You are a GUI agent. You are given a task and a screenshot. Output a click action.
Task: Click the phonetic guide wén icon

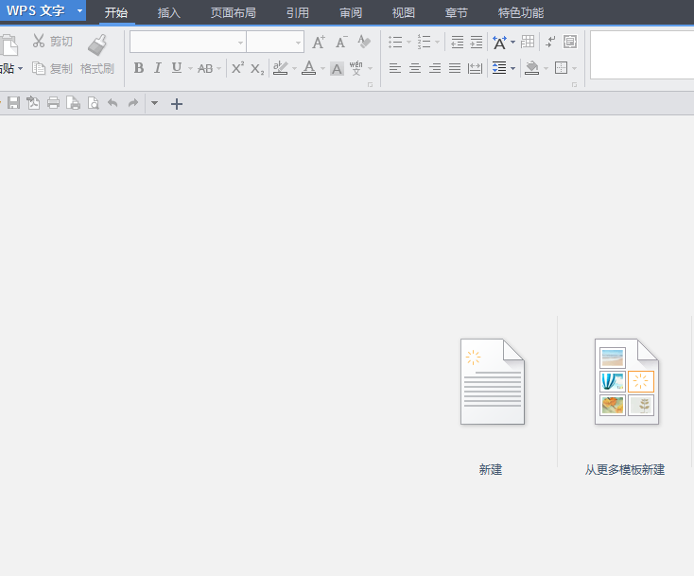click(x=356, y=68)
